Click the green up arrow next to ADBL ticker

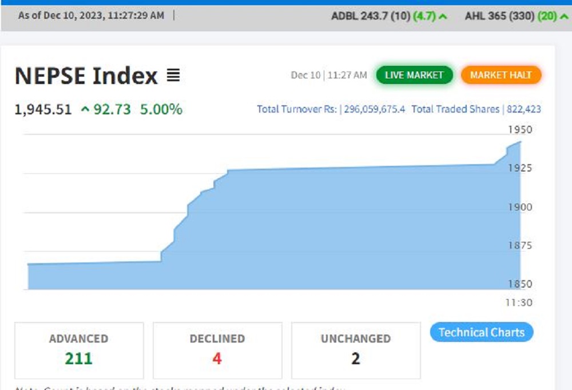[442, 16]
